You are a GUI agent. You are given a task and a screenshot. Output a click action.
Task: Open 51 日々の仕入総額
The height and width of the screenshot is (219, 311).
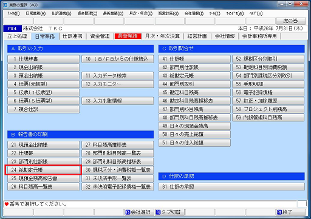point(194,143)
